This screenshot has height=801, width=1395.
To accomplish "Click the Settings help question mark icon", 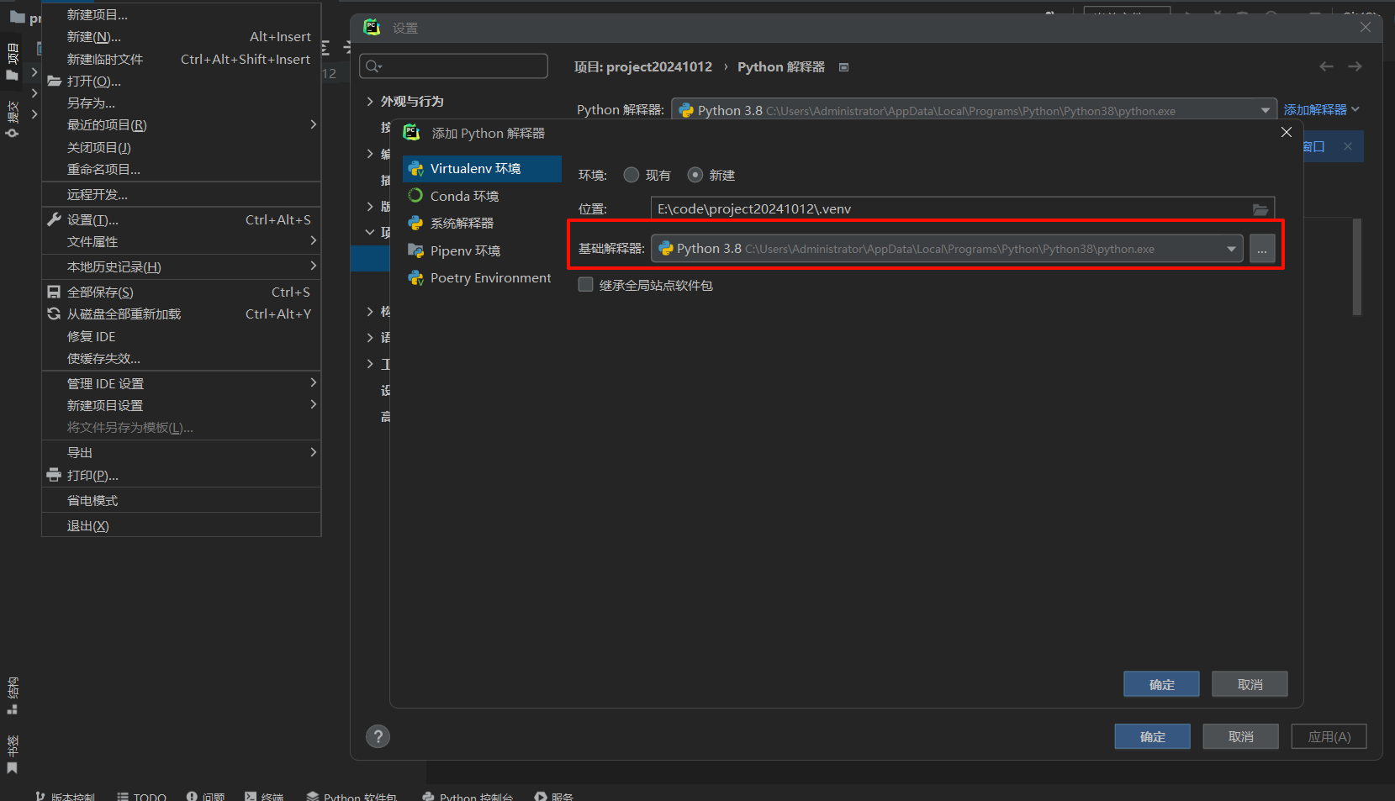I will coord(378,736).
